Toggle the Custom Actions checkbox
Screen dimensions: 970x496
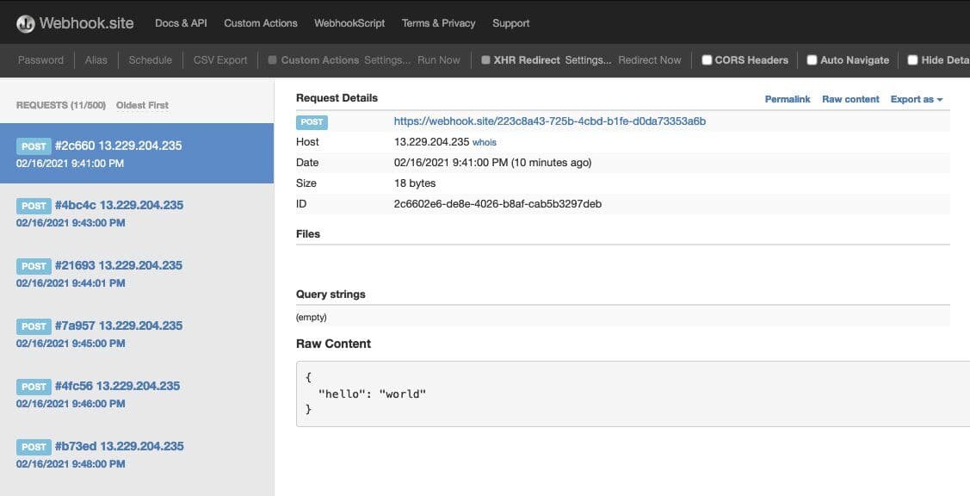point(271,59)
